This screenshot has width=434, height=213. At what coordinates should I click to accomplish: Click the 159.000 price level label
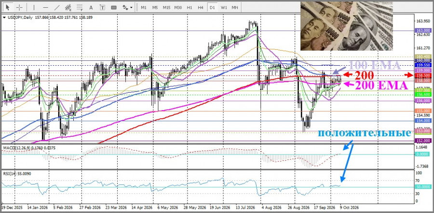point(423,71)
